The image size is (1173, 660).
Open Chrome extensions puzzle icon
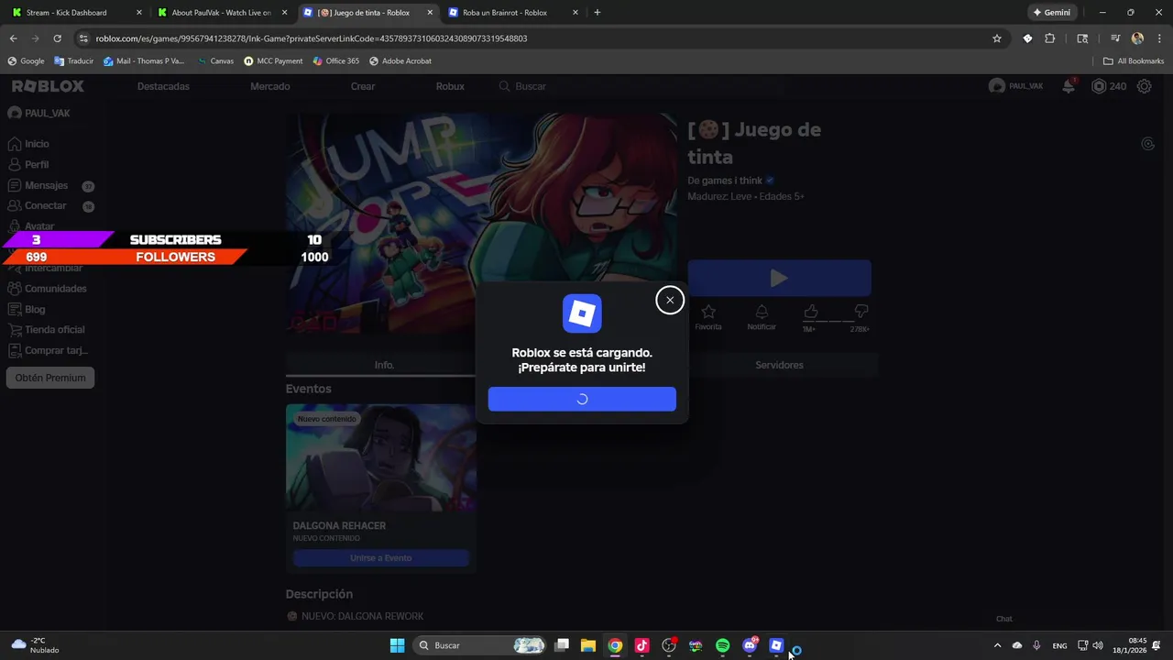[1050, 38]
